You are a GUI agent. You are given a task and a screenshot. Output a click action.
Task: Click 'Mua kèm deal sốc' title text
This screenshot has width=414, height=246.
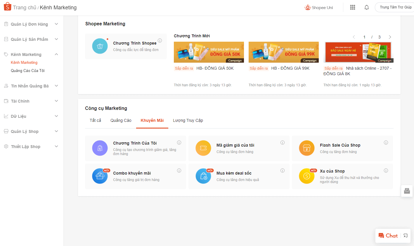click(x=234, y=173)
